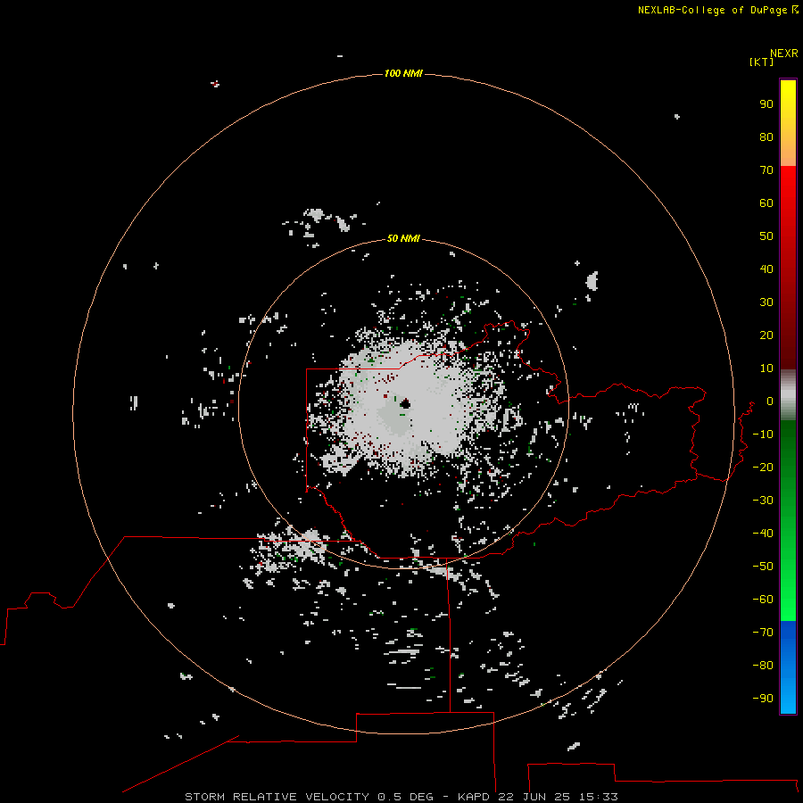This screenshot has height=803, width=803.
Task: Select the positive 40 scale value
Action: [x=766, y=269]
